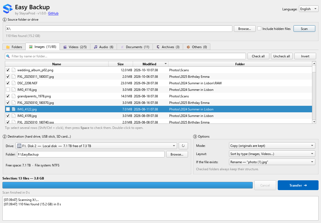This screenshot has width=321, height=223.
Task: Toggle Include hidden files checkbox
Action: pyautogui.click(x=259, y=29)
